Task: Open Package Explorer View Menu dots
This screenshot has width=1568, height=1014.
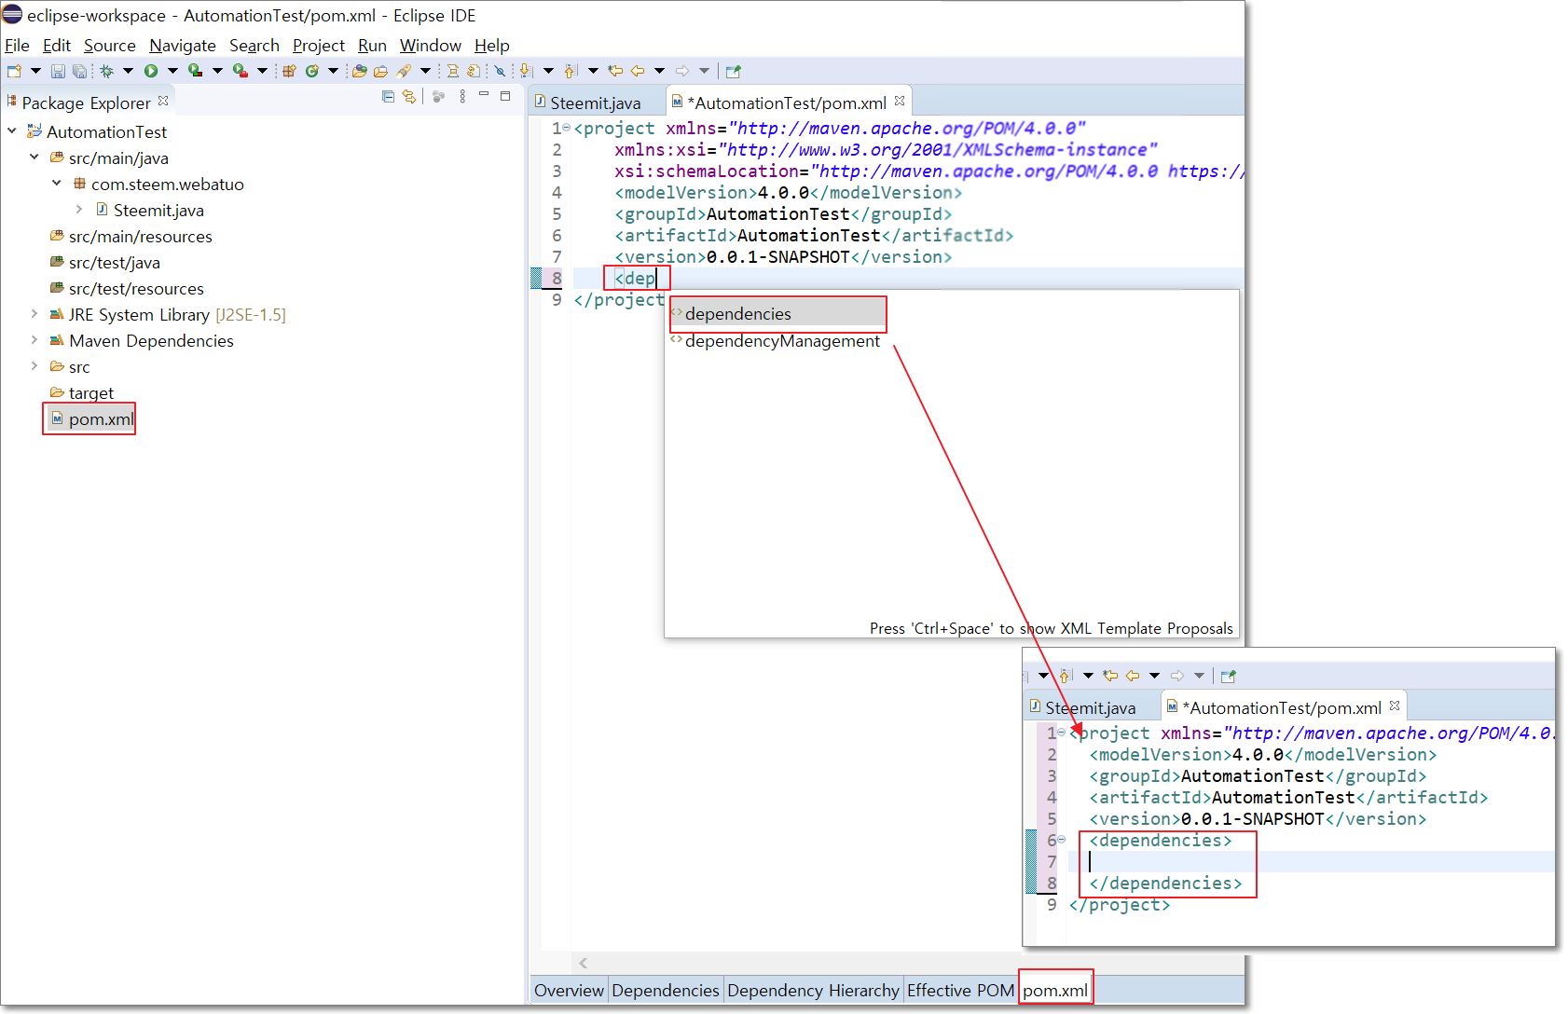Action: tap(462, 97)
